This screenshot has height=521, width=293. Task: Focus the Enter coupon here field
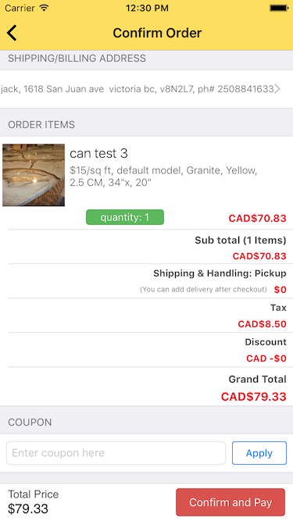[116, 453]
